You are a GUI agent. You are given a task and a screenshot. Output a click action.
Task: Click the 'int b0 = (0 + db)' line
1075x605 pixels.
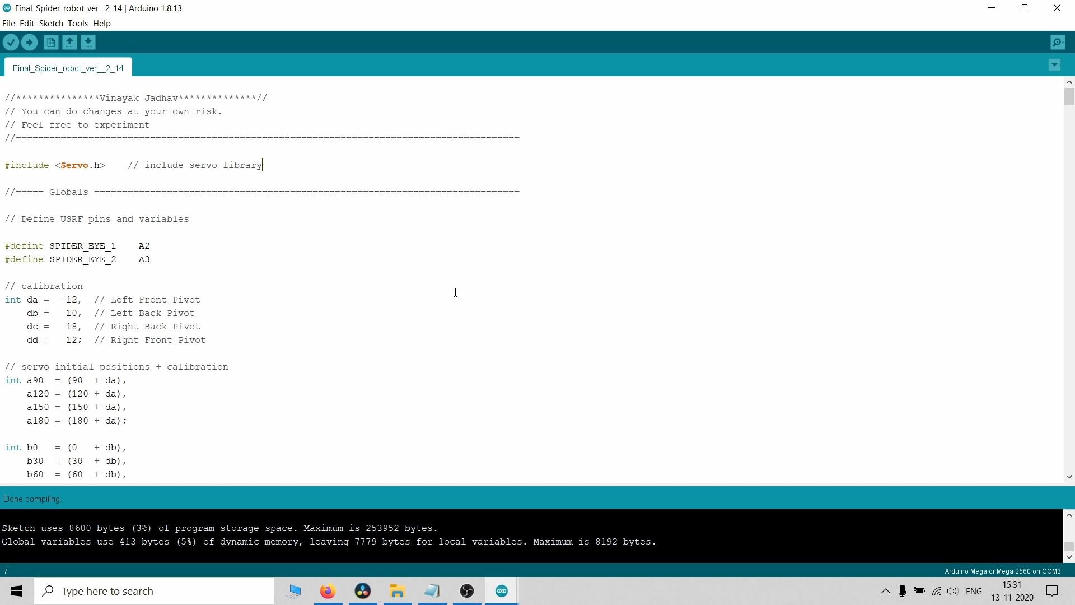point(66,448)
